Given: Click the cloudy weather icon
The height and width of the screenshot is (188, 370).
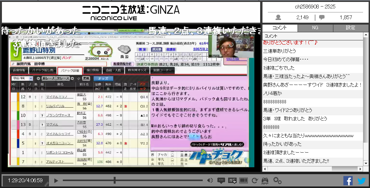Looking at the screenshot, I should 124,49.
